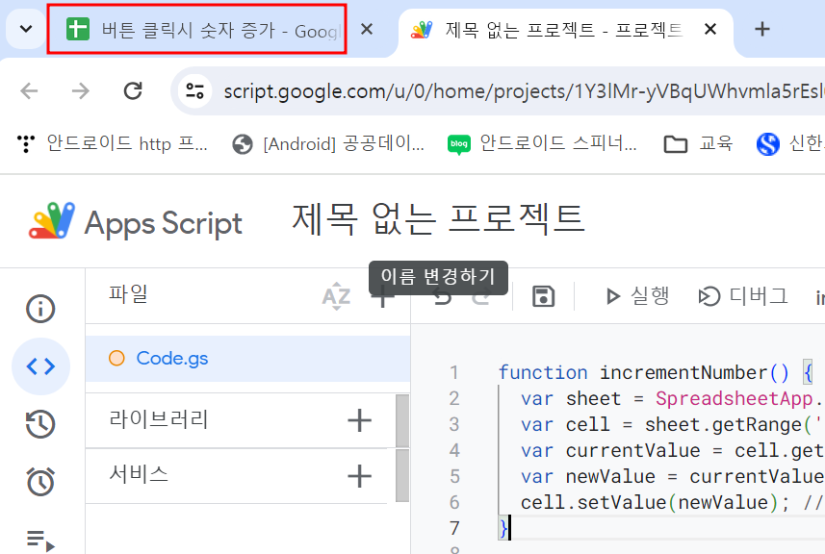
Task: Open the project overview info icon
Action: pyautogui.click(x=40, y=309)
